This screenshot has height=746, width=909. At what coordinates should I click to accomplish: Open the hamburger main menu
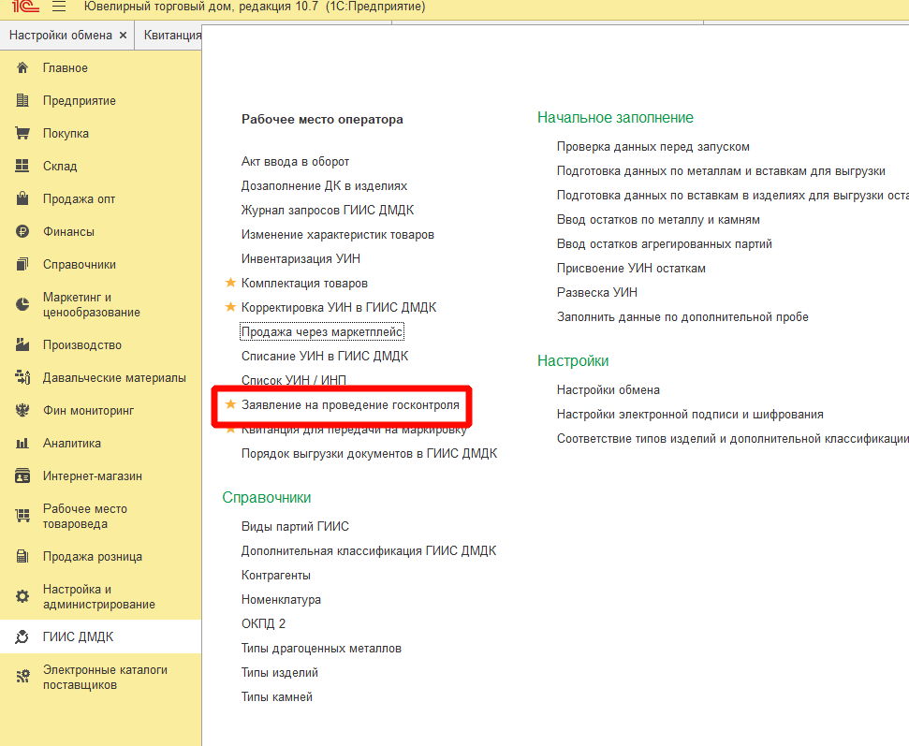click(x=59, y=7)
